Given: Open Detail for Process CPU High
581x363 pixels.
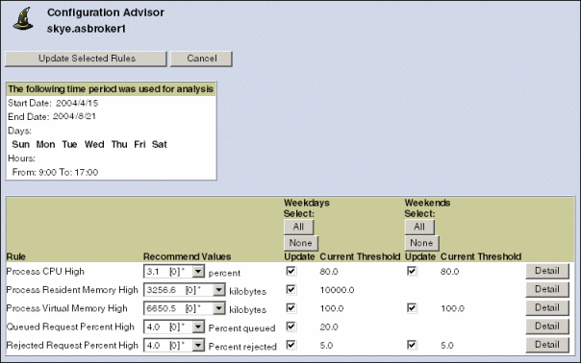Looking at the screenshot, I should 547,271.
